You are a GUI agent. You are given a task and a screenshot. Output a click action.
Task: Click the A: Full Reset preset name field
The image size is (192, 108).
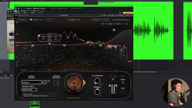(x=64, y=15)
